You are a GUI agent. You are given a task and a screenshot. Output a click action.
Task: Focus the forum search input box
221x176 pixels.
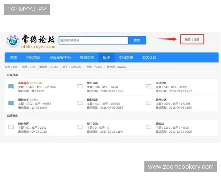(94, 40)
